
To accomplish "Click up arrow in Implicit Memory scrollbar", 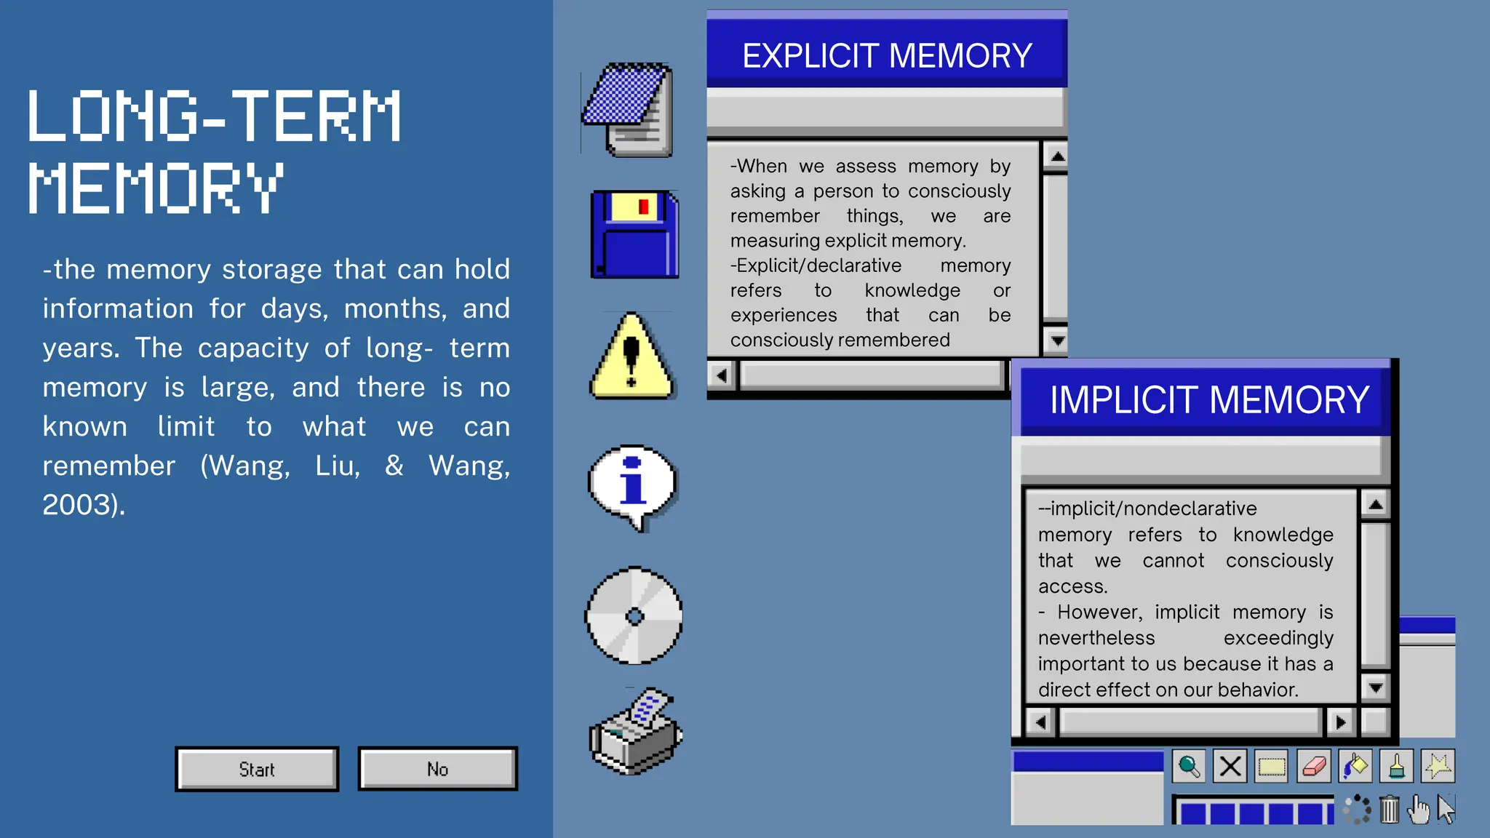I will 1375,504.
